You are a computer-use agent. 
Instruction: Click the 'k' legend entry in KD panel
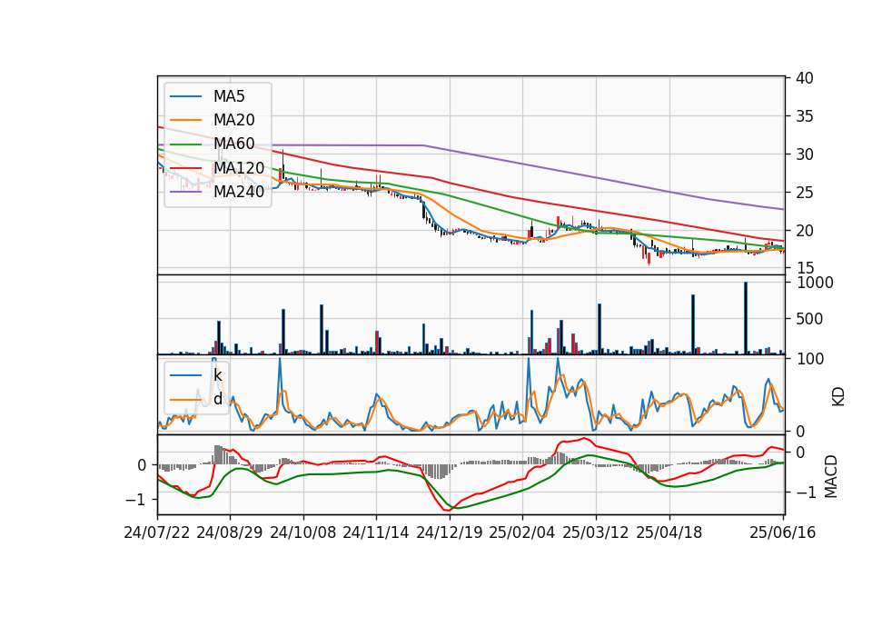click(x=217, y=375)
